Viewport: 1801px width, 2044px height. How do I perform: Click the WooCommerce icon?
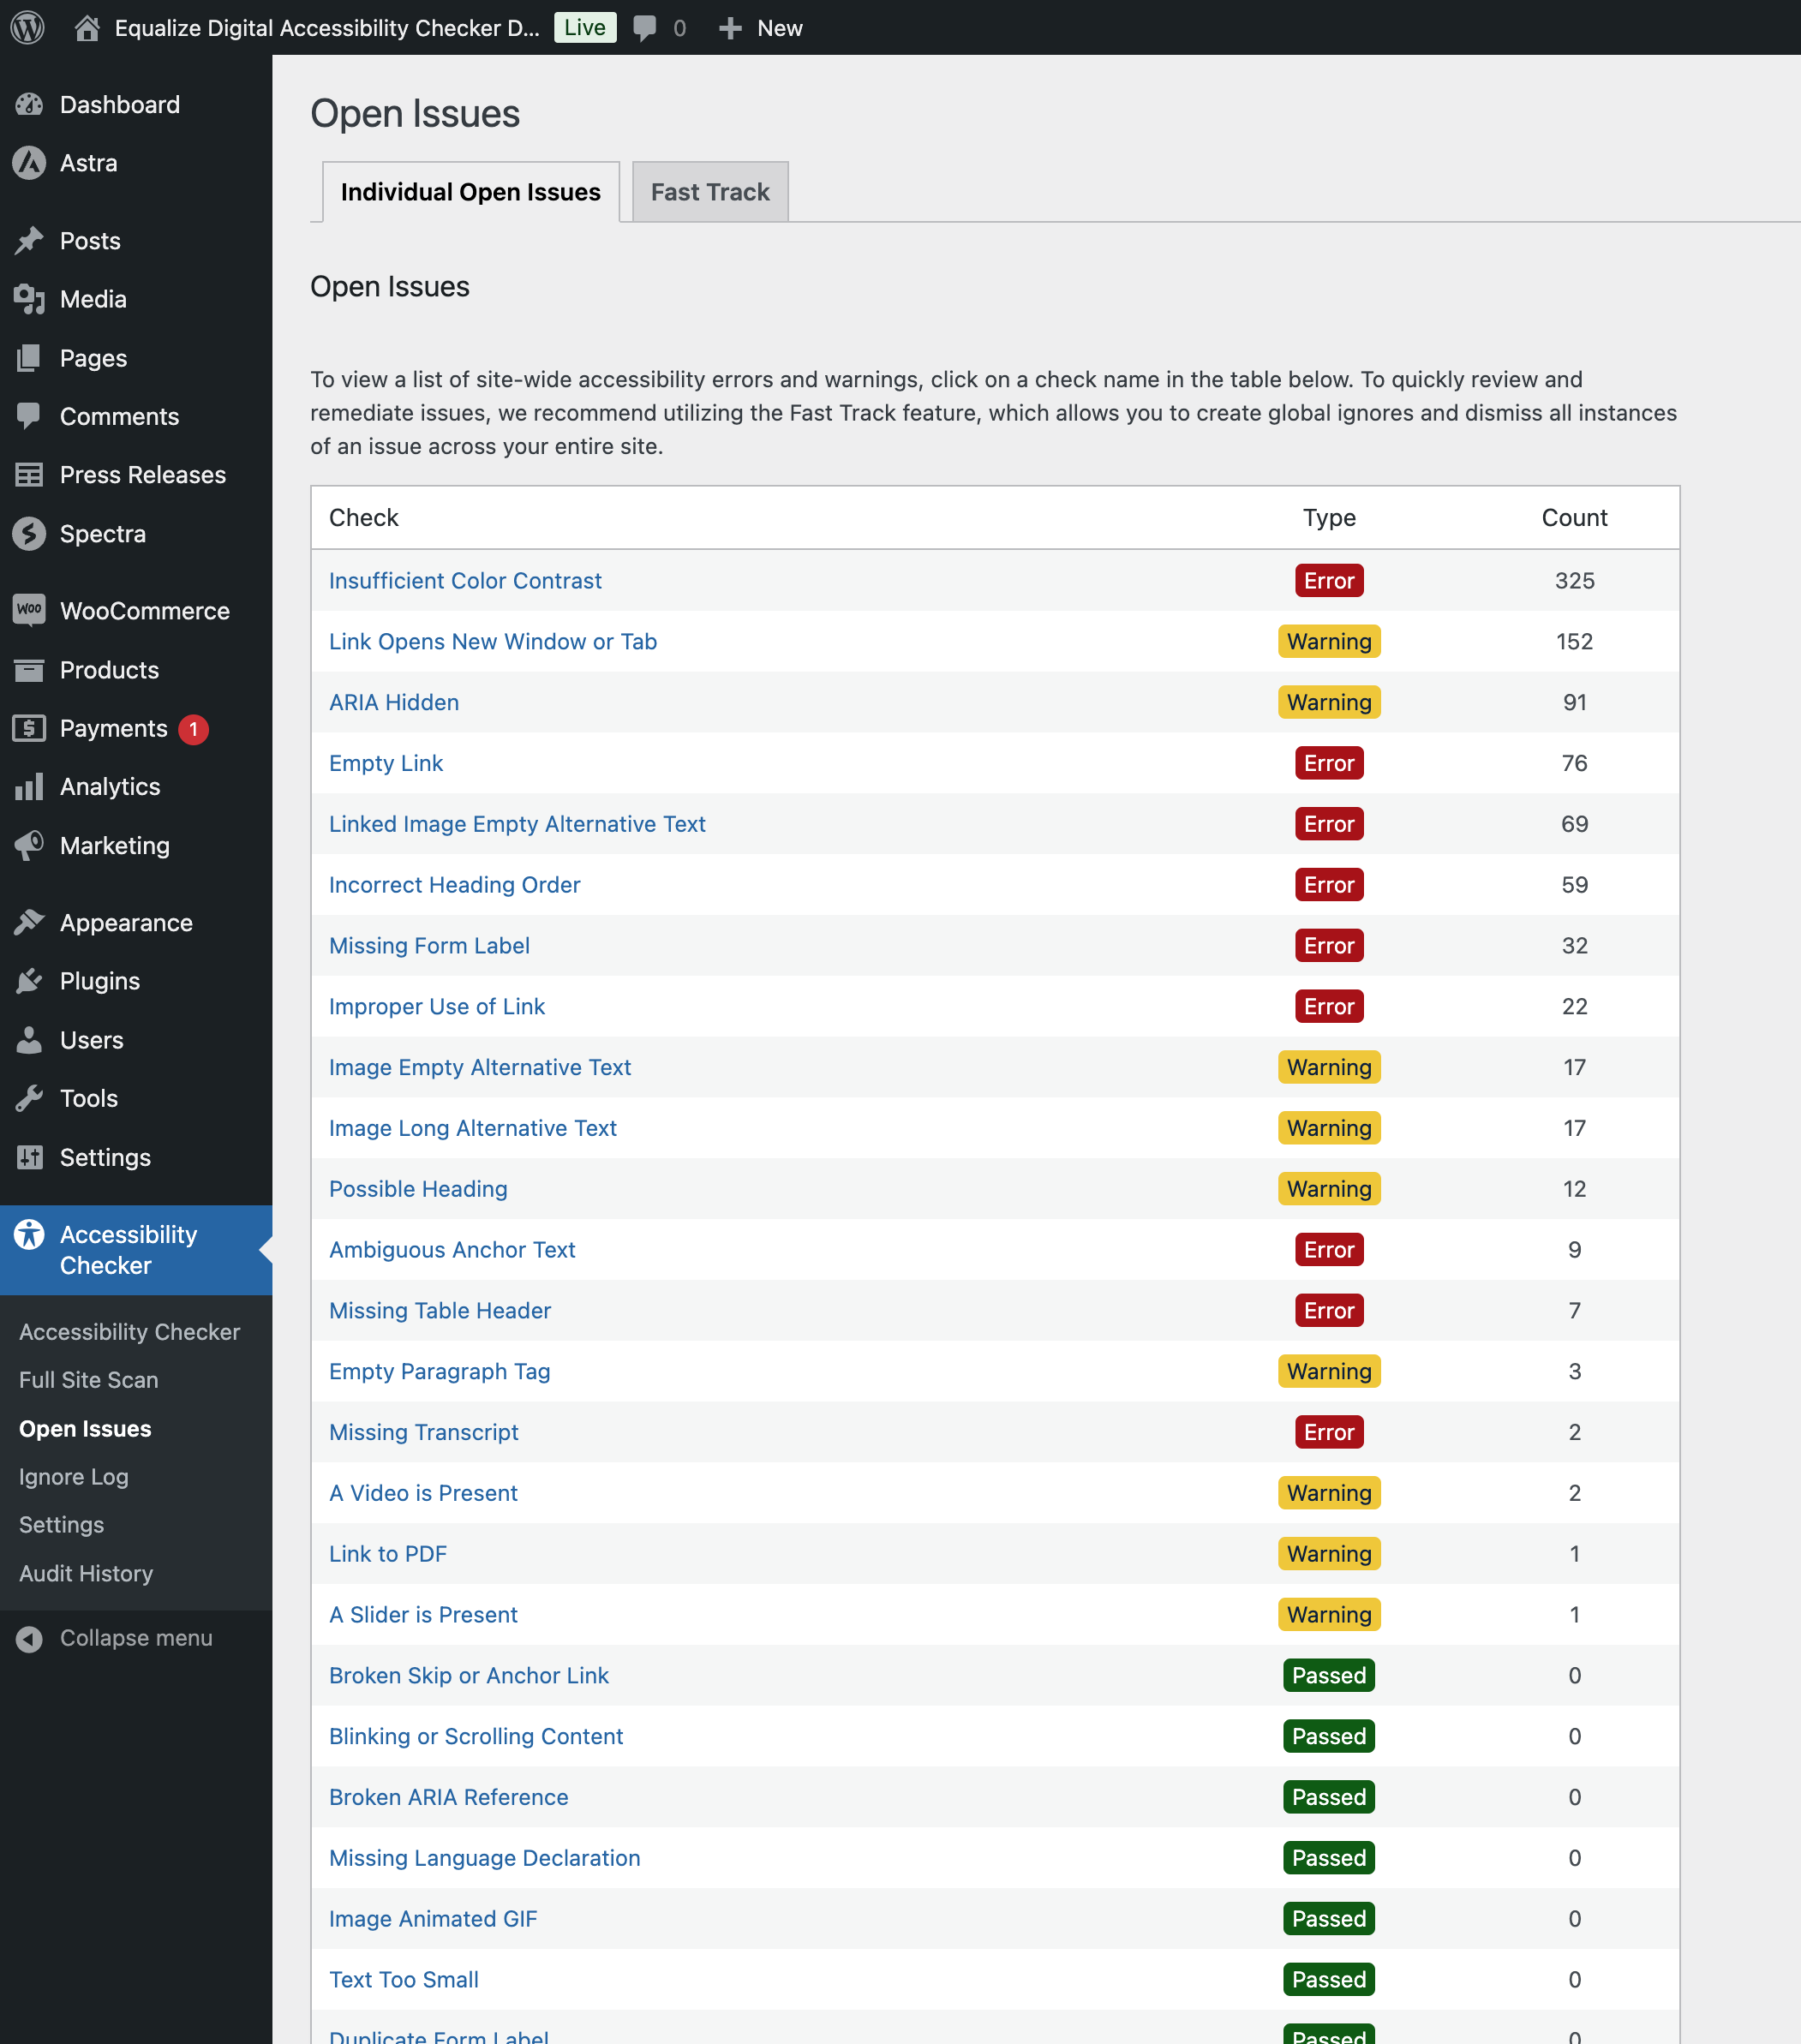(30, 610)
